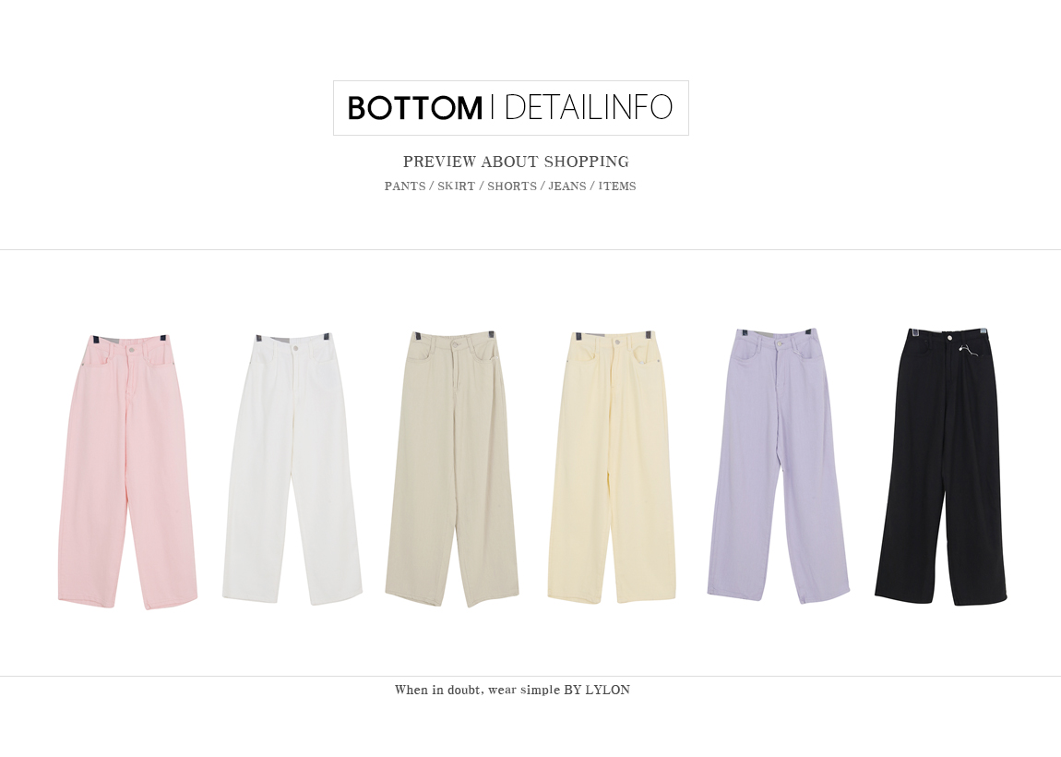Click the DETAILINFO text in header
Image resolution: width=1061 pixels, height=757 pixels.
point(588,108)
